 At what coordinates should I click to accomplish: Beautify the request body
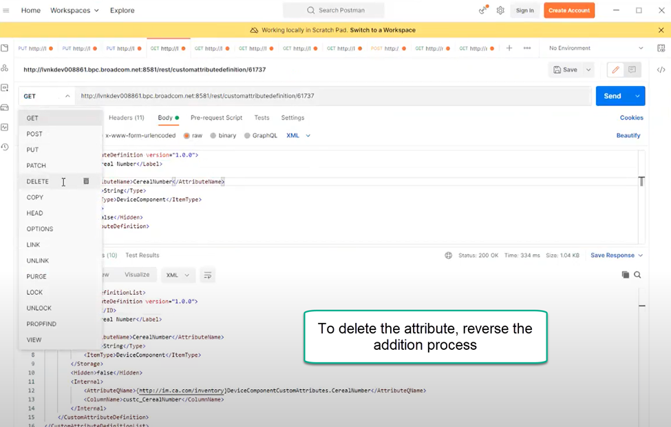tap(628, 136)
